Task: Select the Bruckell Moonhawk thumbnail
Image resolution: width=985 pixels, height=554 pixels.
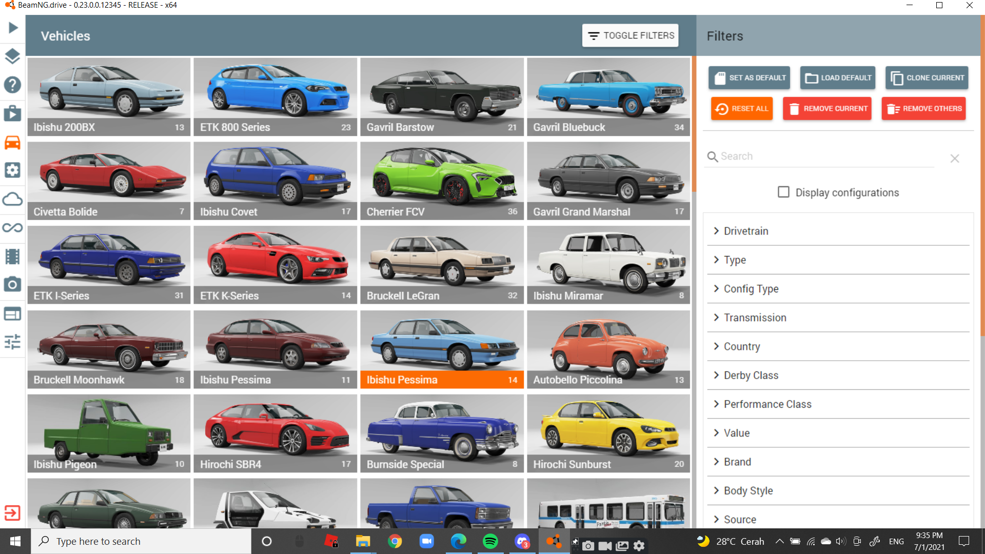Action: point(109,349)
